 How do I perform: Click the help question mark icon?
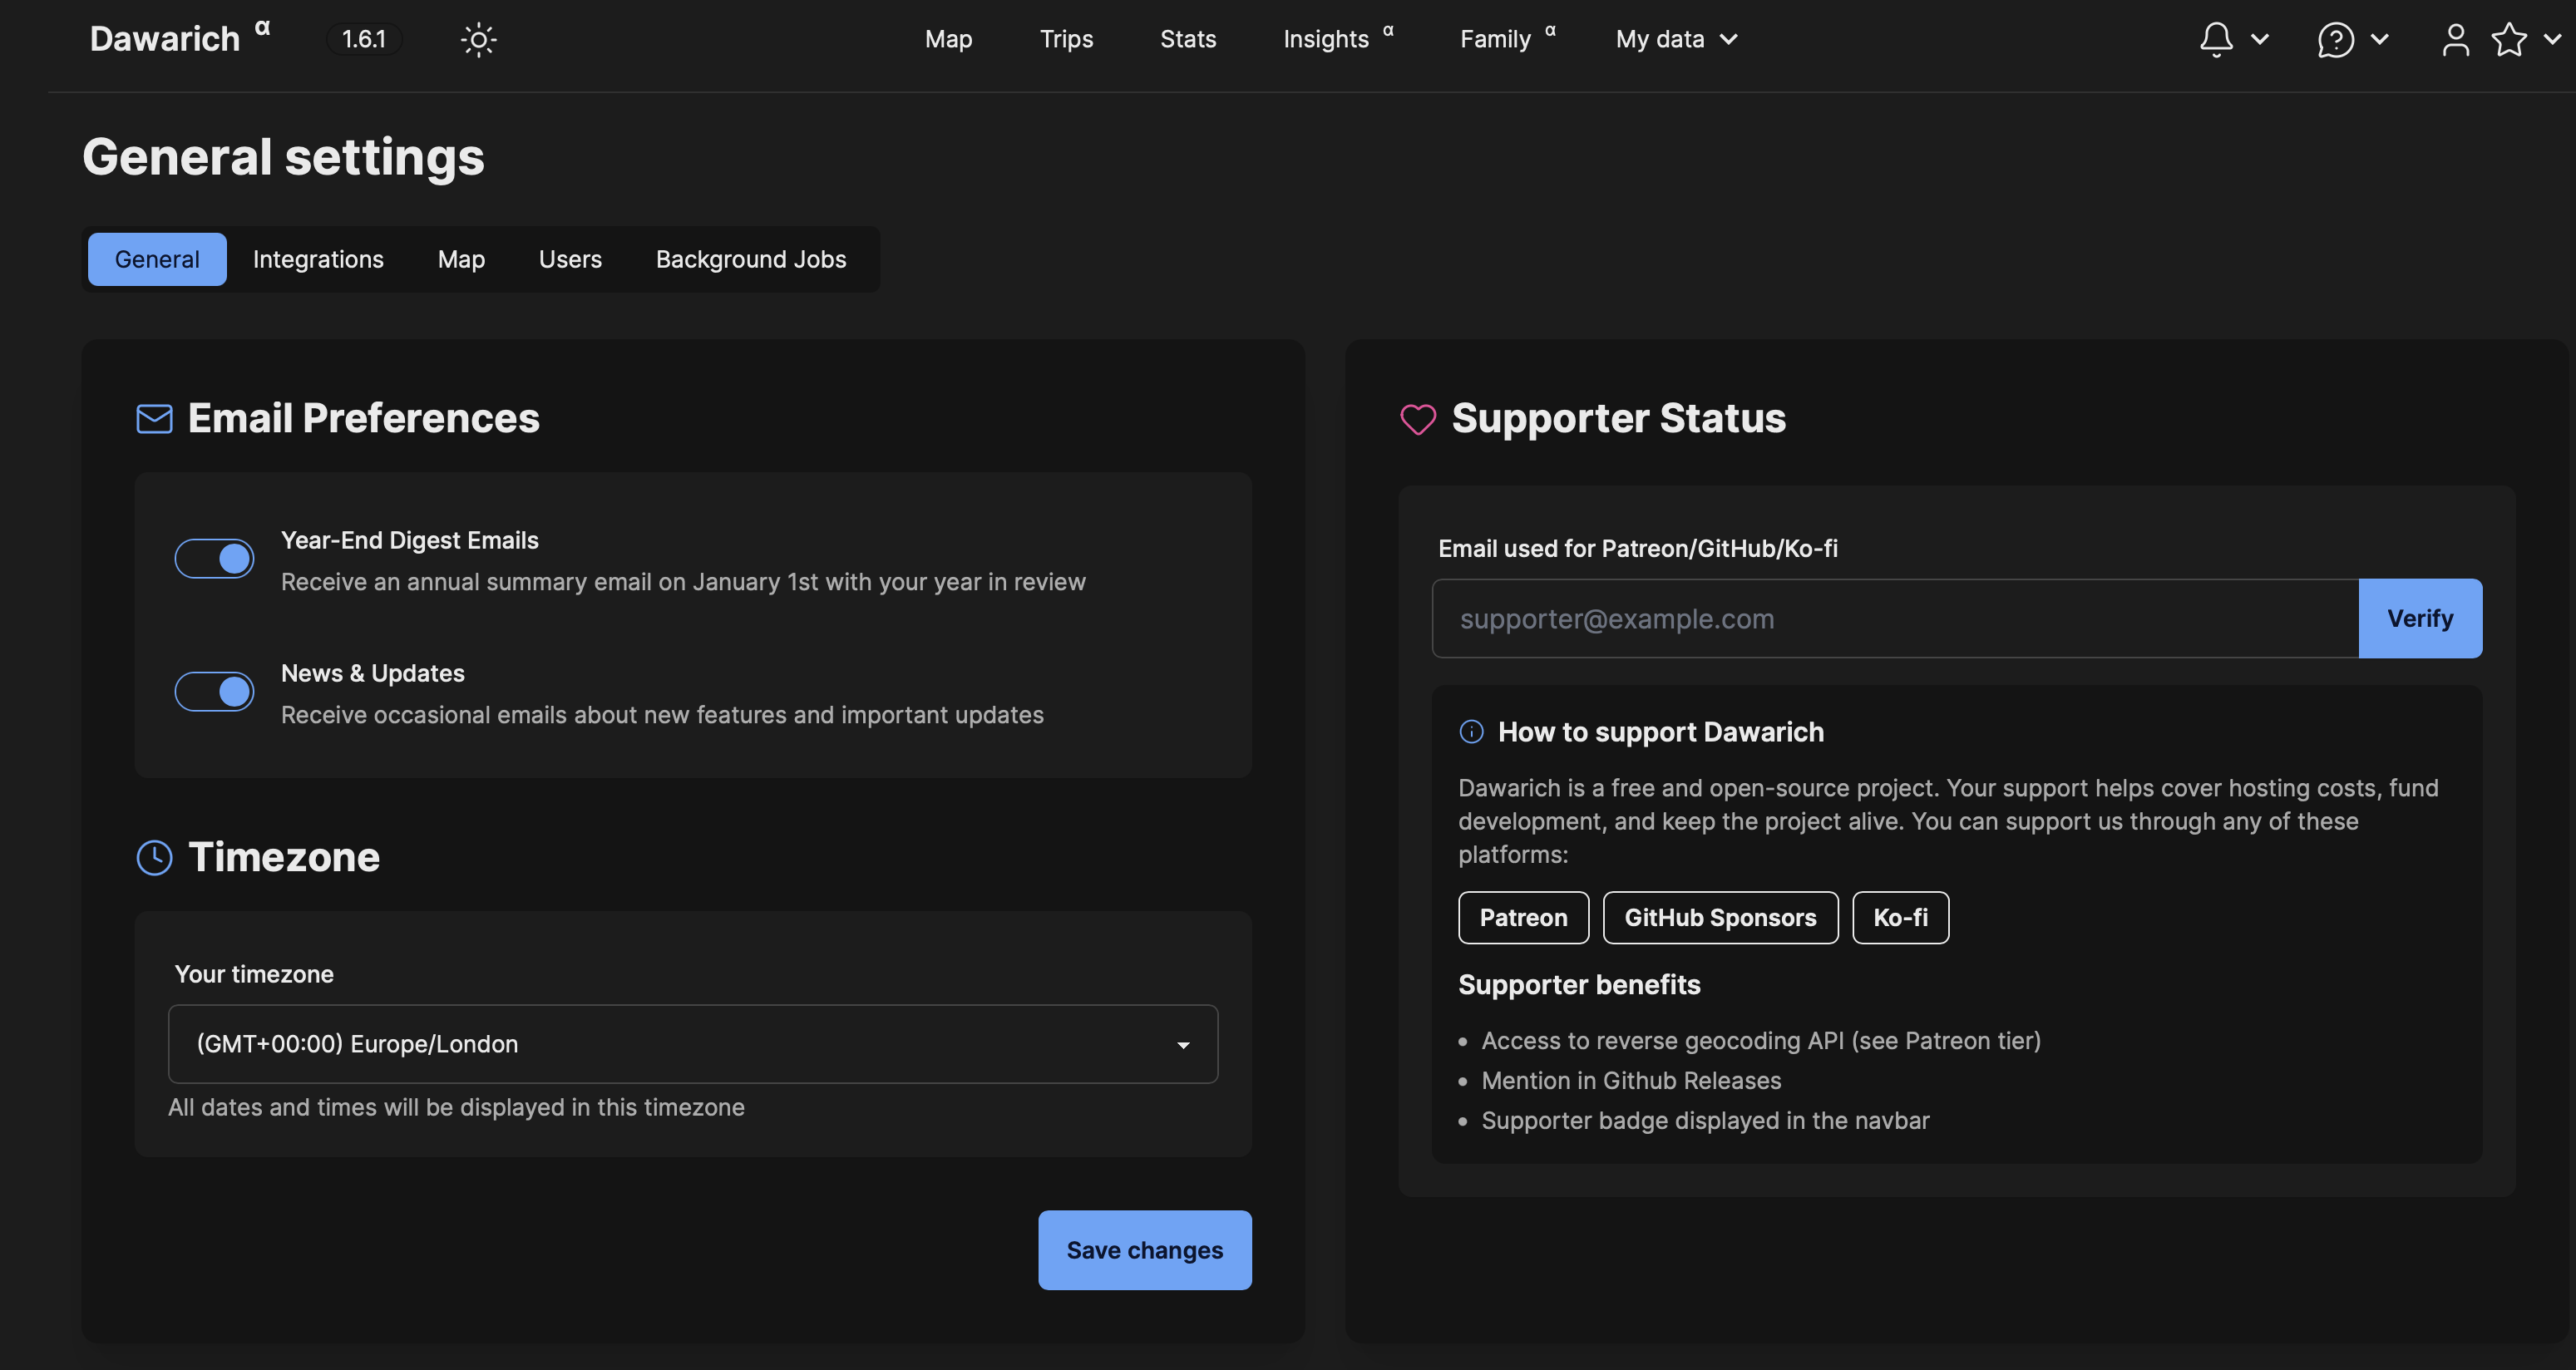2335,40
